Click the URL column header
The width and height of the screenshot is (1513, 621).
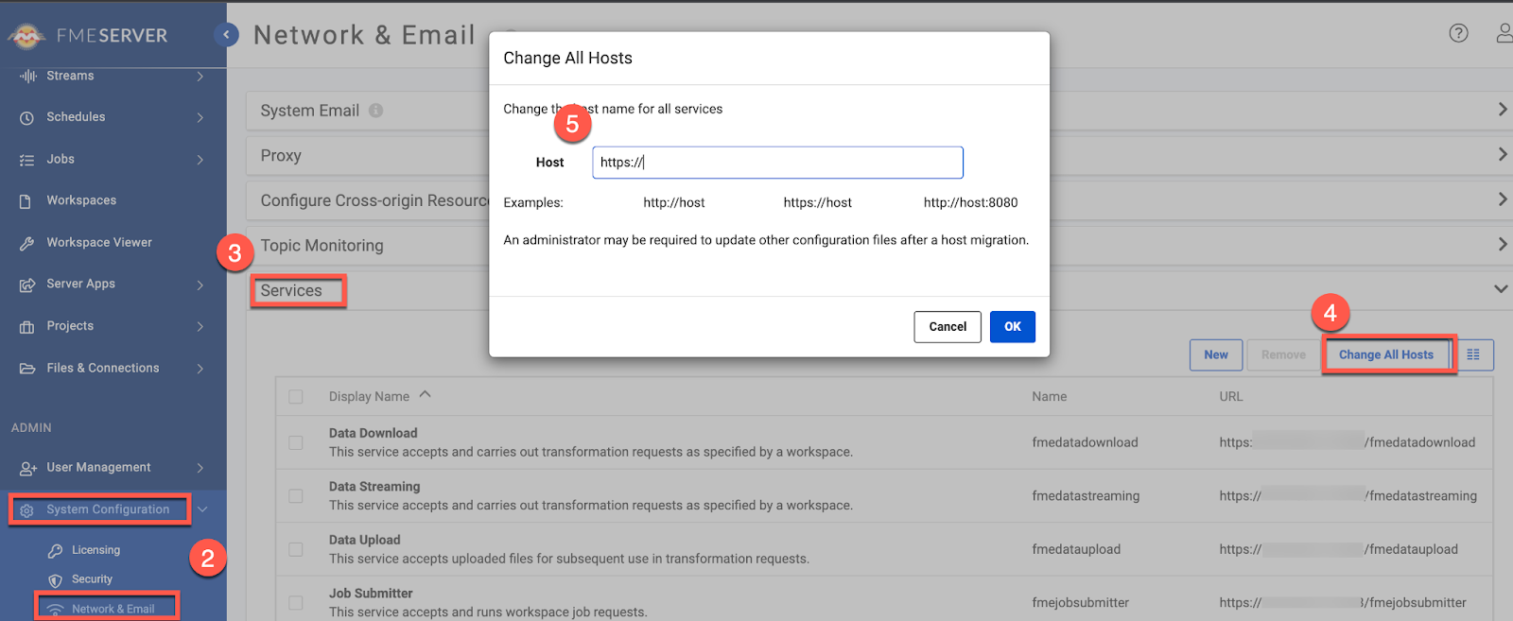[x=1231, y=397]
